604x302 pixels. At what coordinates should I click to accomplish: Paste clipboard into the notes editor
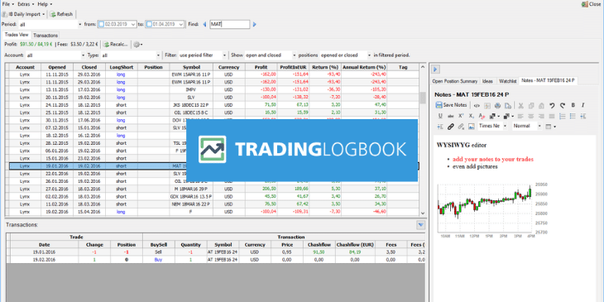(x=541, y=105)
